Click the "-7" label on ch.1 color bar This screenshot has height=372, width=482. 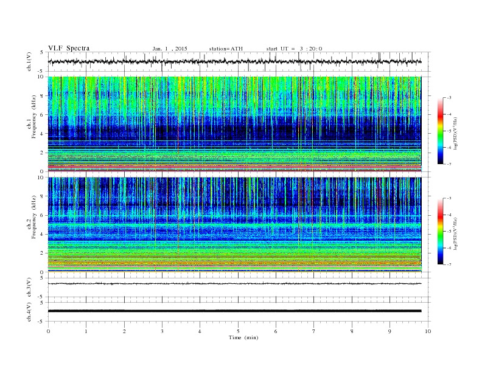click(x=449, y=164)
